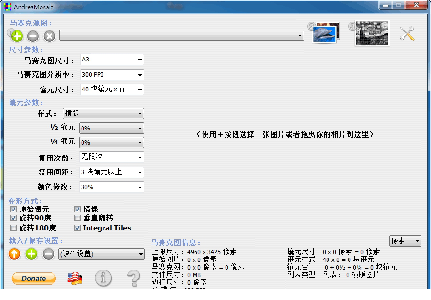Screen dimensions: 431x300
Task: Click the gray minus remove-image icon
Action: [33, 36]
